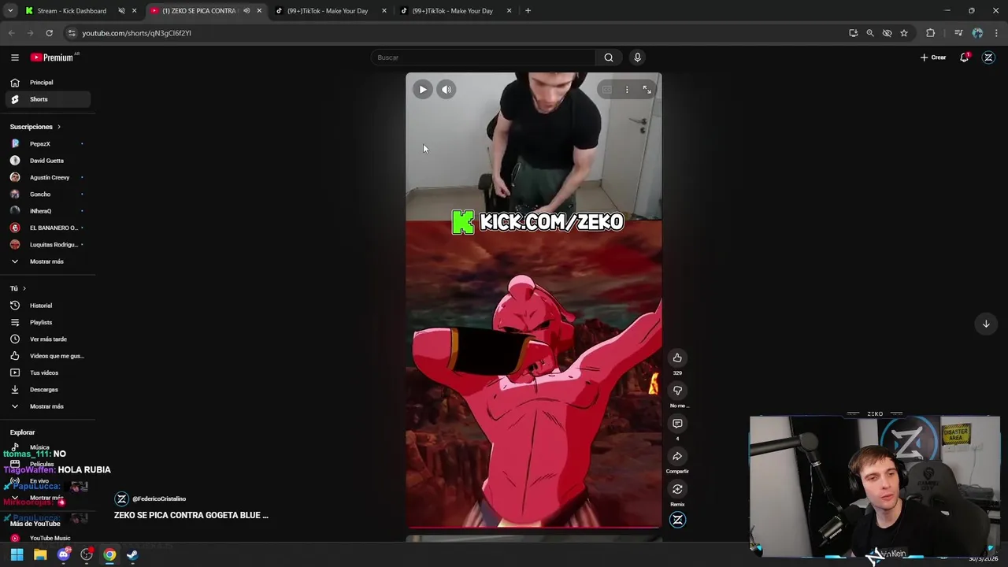Unmute the Kick Dashboard tab audio
Image resolution: width=1008 pixels, height=567 pixels.
click(121, 11)
